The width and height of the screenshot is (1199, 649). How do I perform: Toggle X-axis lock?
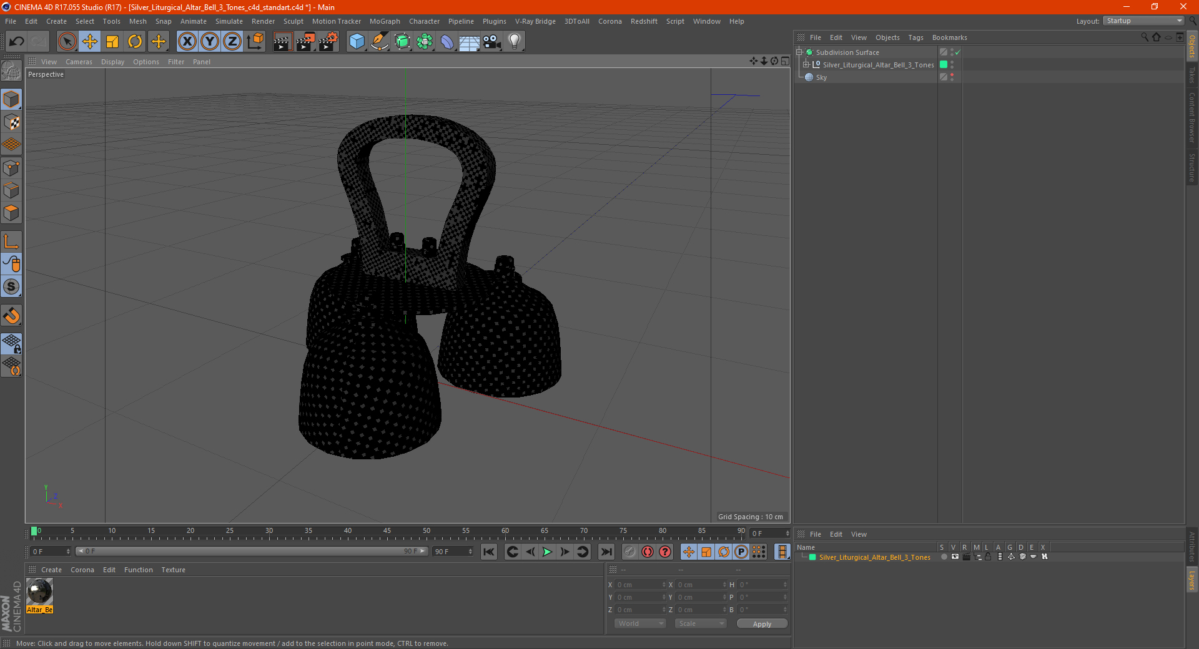pyautogui.click(x=187, y=42)
